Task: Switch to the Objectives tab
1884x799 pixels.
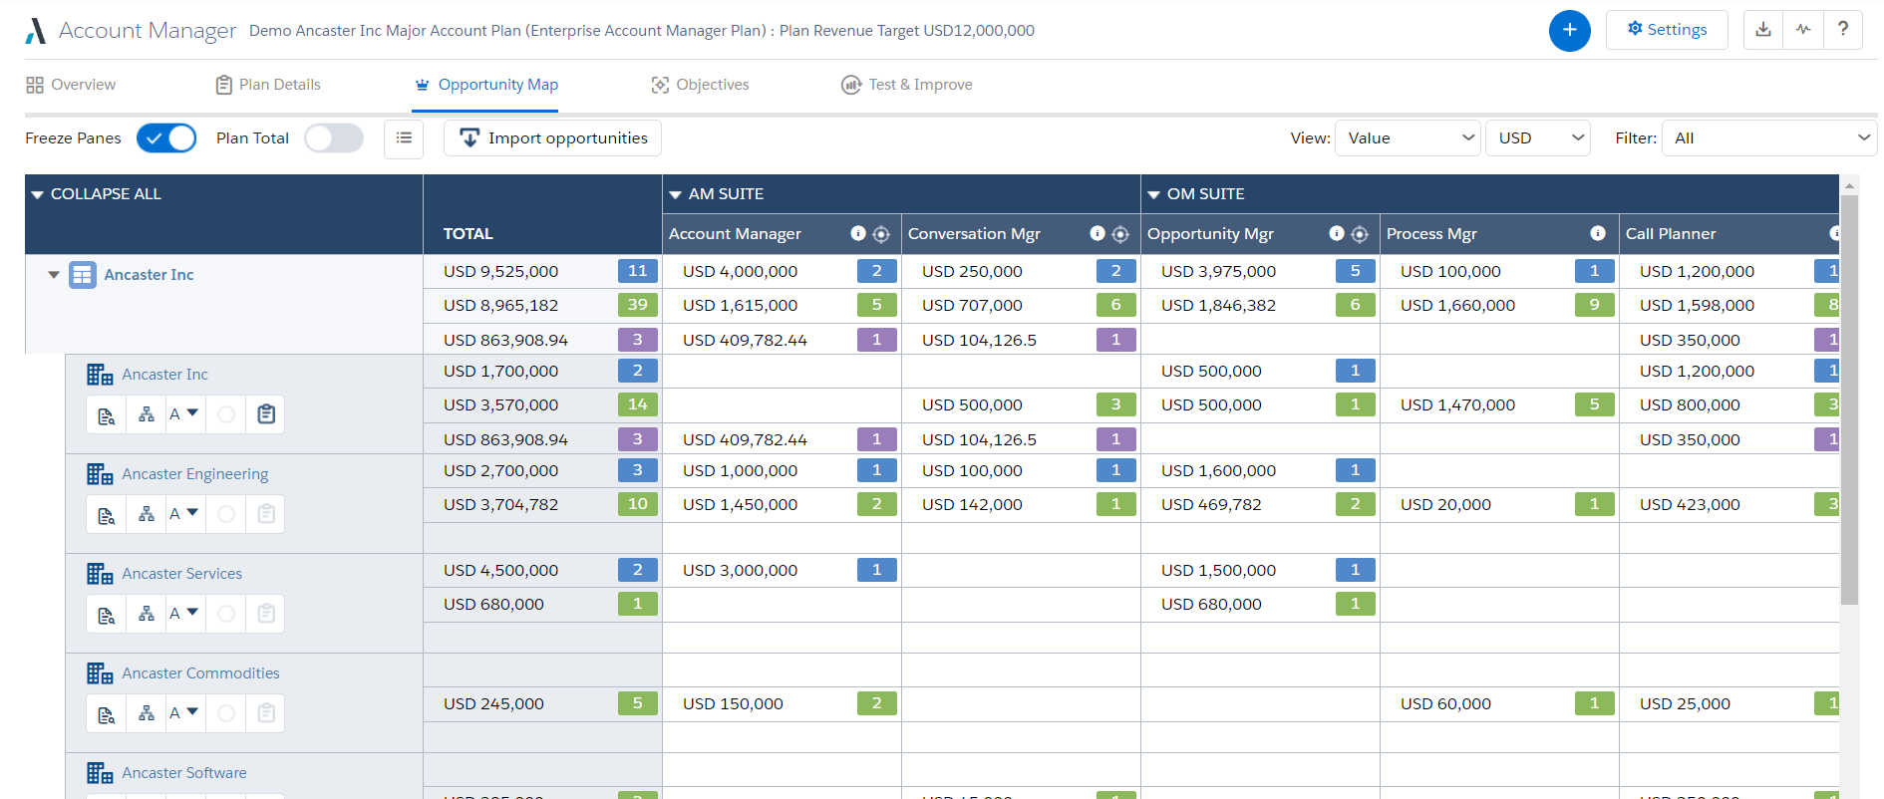Action: click(x=700, y=85)
